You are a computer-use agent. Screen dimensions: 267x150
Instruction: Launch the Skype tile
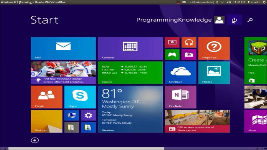click(80, 97)
